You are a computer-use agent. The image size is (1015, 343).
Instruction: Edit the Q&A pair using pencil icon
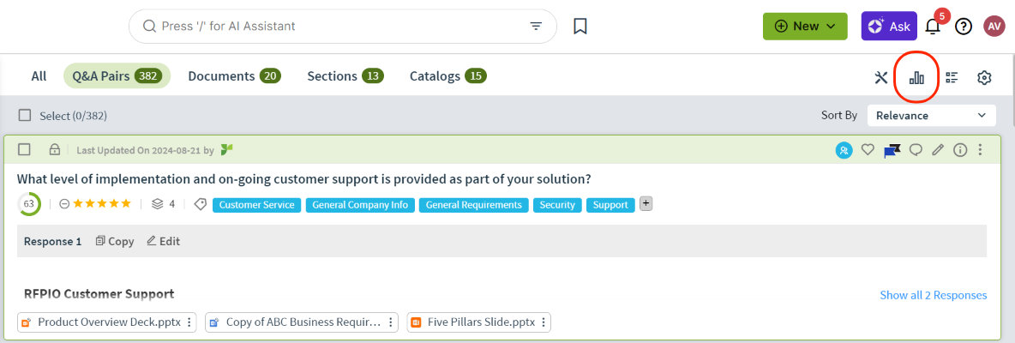pos(937,150)
